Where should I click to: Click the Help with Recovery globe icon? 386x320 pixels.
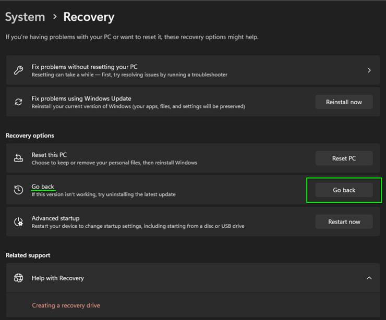tap(18, 278)
